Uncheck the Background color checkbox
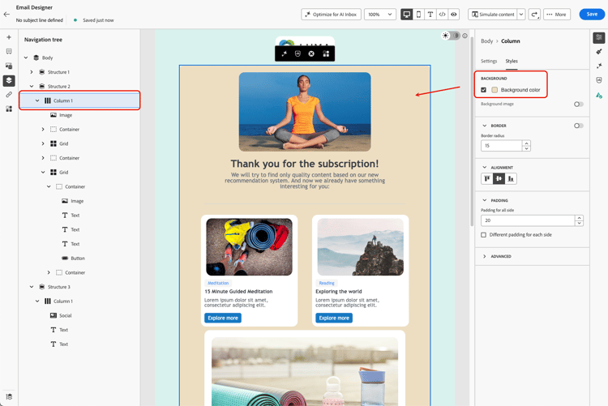The height and width of the screenshot is (406, 608). pos(483,90)
